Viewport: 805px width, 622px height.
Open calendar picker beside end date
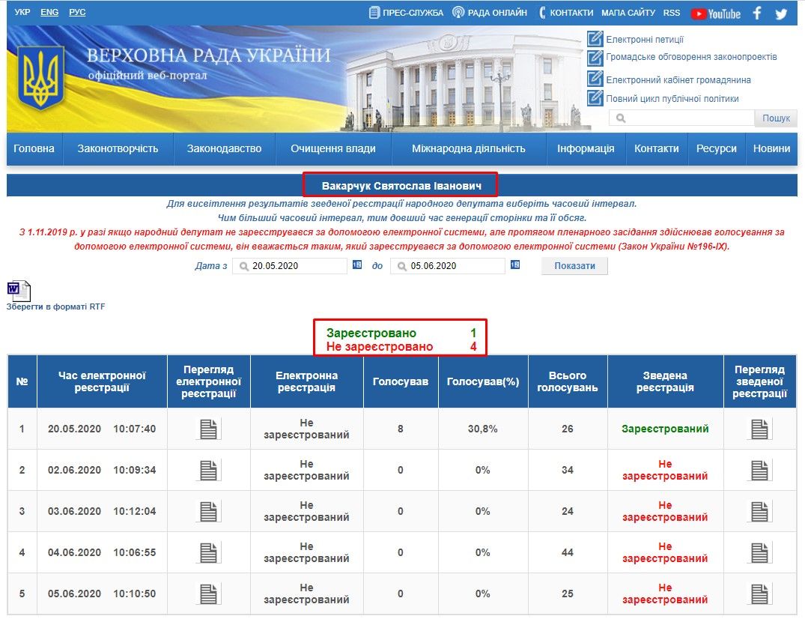[x=515, y=265]
